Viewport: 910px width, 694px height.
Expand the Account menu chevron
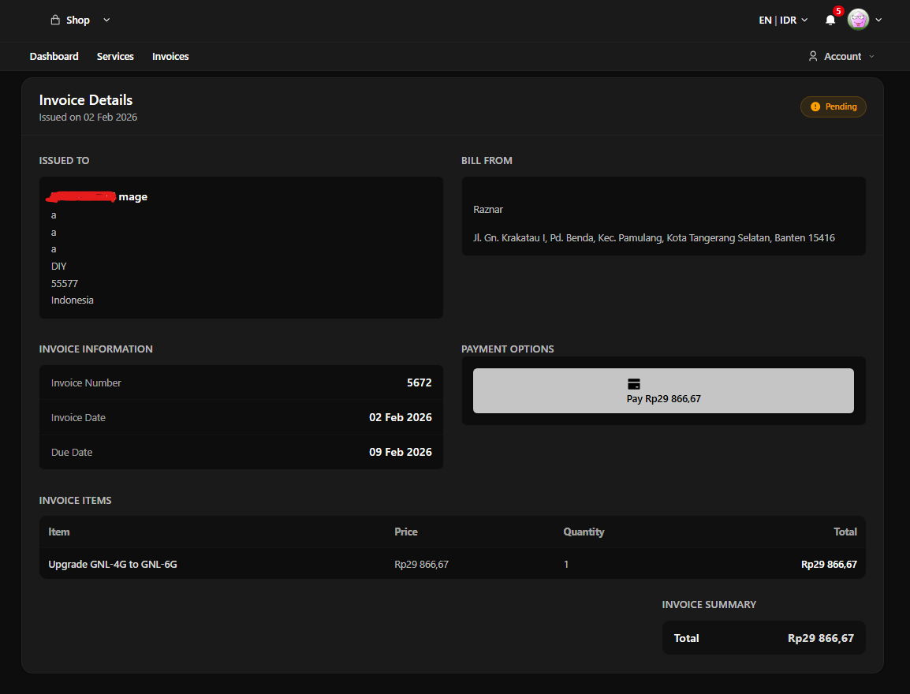tap(871, 57)
